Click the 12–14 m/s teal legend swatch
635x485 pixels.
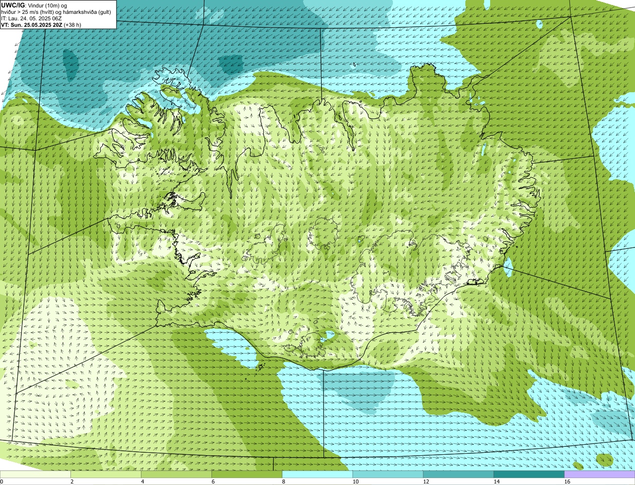458,475
